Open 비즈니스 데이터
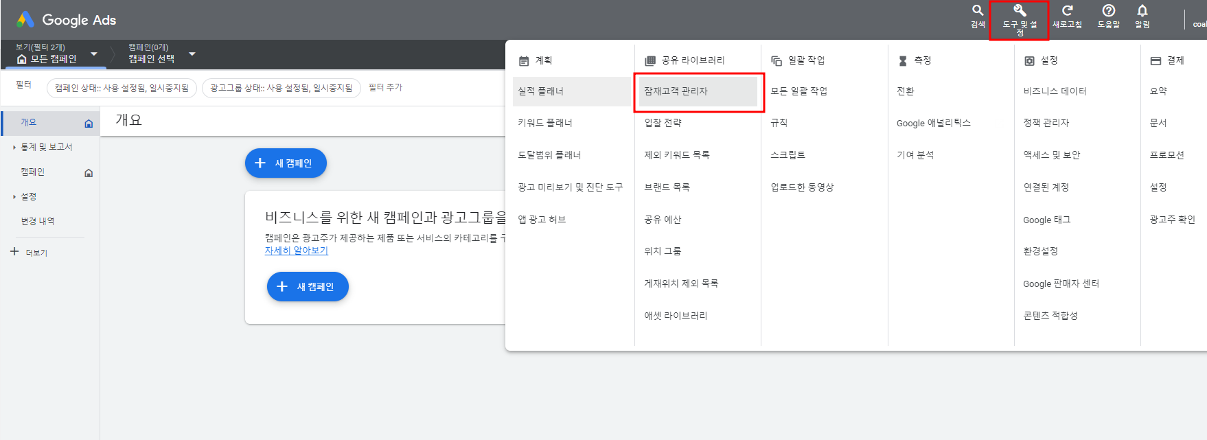Screen dimensions: 1207x440 point(1055,91)
